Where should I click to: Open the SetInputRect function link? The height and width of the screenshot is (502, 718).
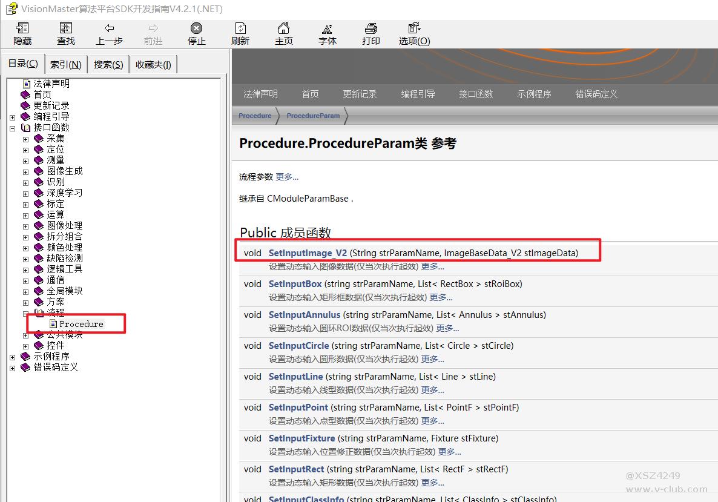click(296, 469)
